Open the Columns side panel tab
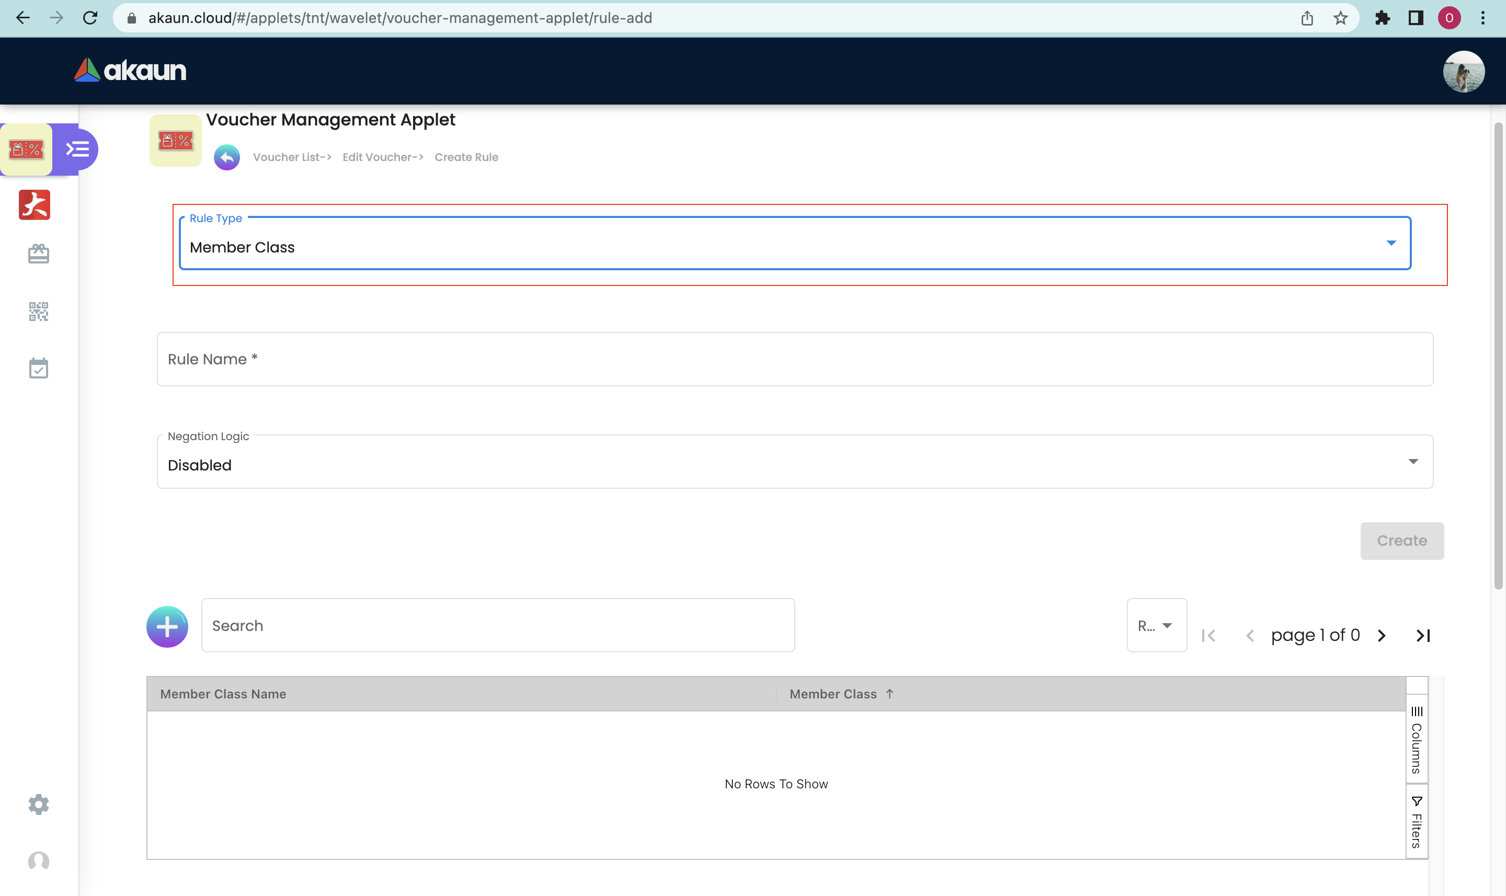This screenshot has width=1506, height=896. pyautogui.click(x=1416, y=740)
